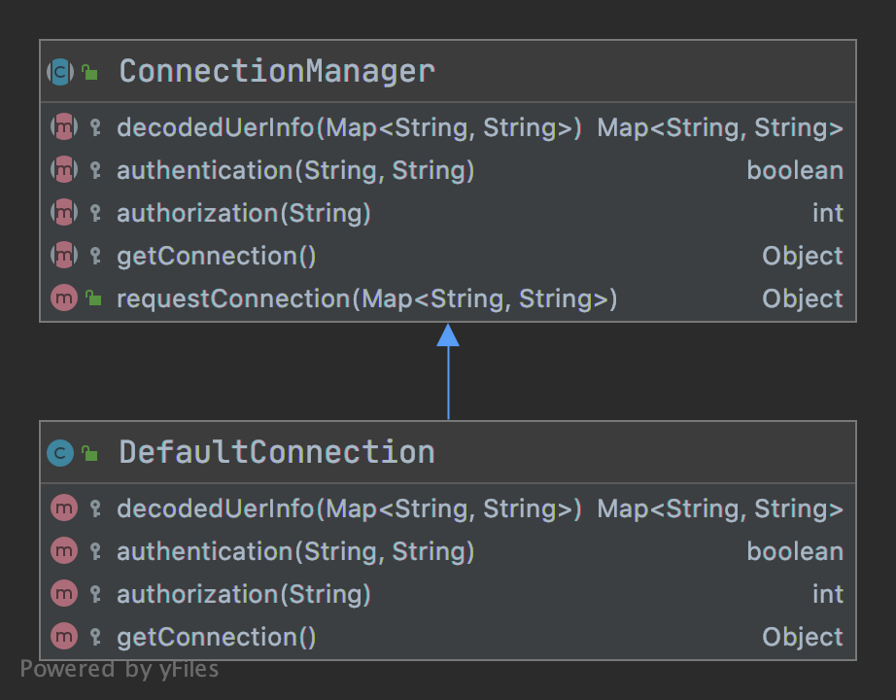Click the Powered by yFiles label

tap(120, 669)
